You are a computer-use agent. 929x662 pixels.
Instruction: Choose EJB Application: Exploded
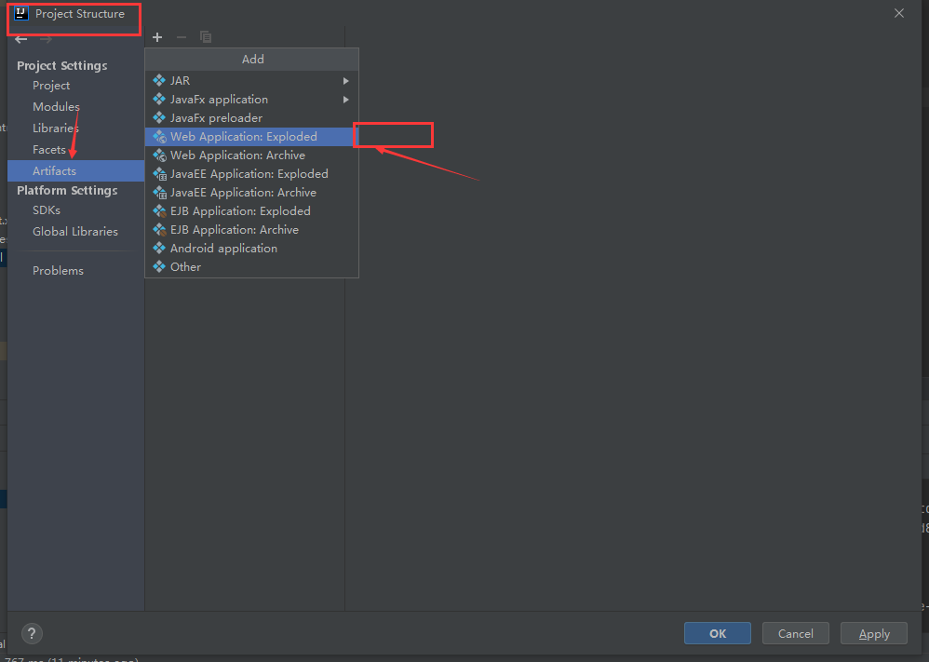tap(252, 211)
